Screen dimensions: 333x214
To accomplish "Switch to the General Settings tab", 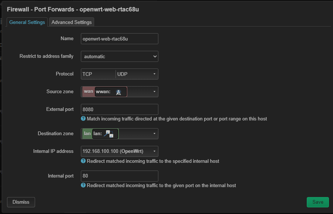I will pyautogui.click(x=27, y=22).
